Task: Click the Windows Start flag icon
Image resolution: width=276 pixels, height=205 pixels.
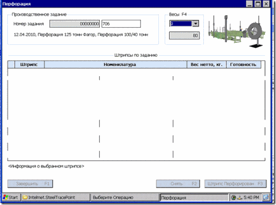Action: point(5,197)
